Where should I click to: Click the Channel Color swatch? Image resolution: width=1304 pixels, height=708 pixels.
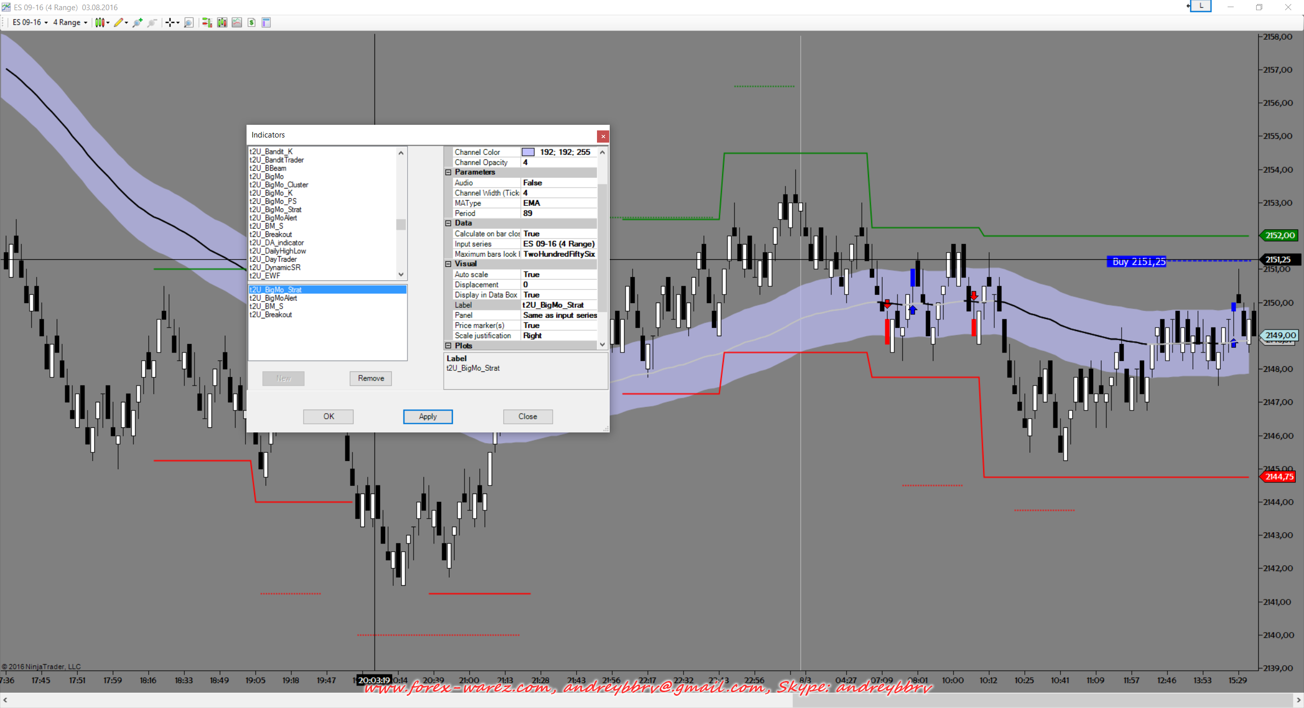(x=528, y=152)
